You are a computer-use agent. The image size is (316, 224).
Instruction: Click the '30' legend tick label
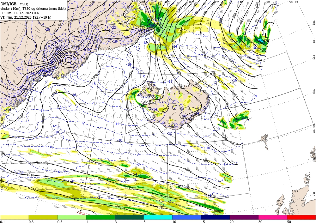(x=260, y=222)
